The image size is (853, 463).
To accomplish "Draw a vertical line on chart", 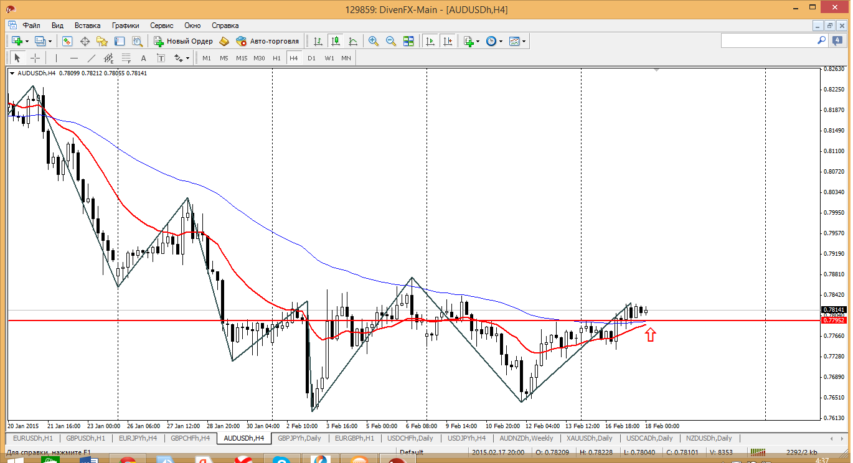I will pyautogui.click(x=56, y=58).
